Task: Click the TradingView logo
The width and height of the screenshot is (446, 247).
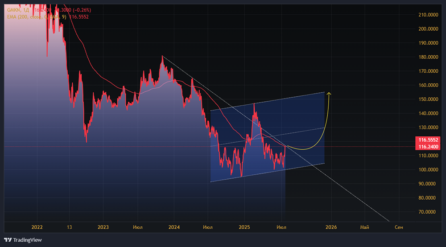Action: [23, 240]
